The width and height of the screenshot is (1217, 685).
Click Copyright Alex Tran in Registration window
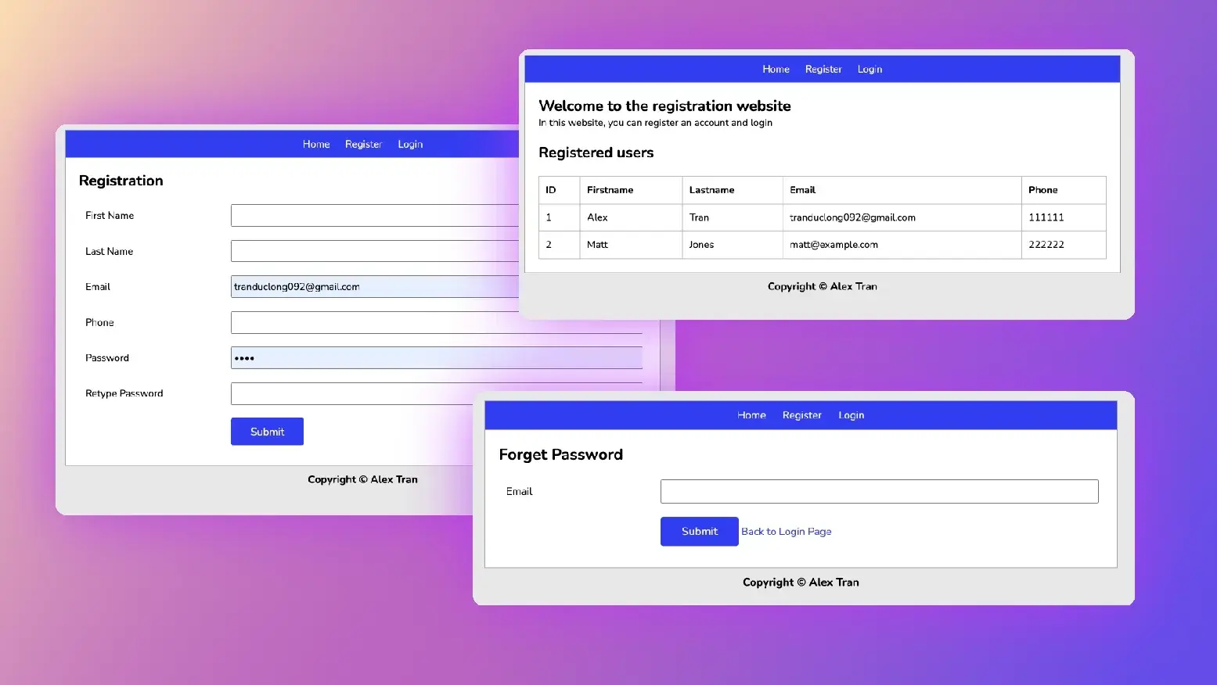pos(362,479)
